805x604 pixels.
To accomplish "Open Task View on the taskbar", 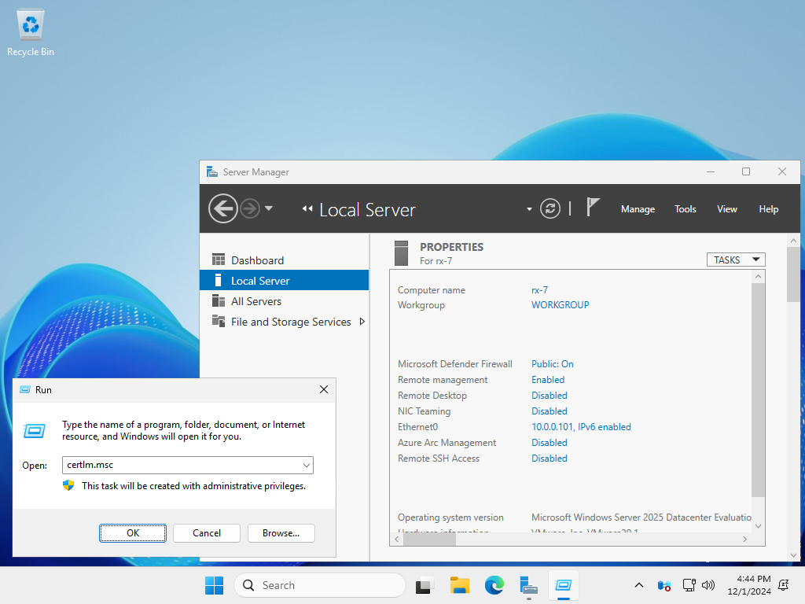I will 424,585.
